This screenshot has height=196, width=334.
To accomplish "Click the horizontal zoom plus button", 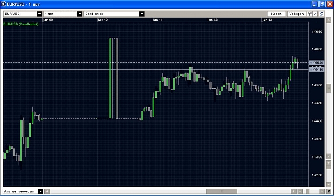I will [322, 191].
